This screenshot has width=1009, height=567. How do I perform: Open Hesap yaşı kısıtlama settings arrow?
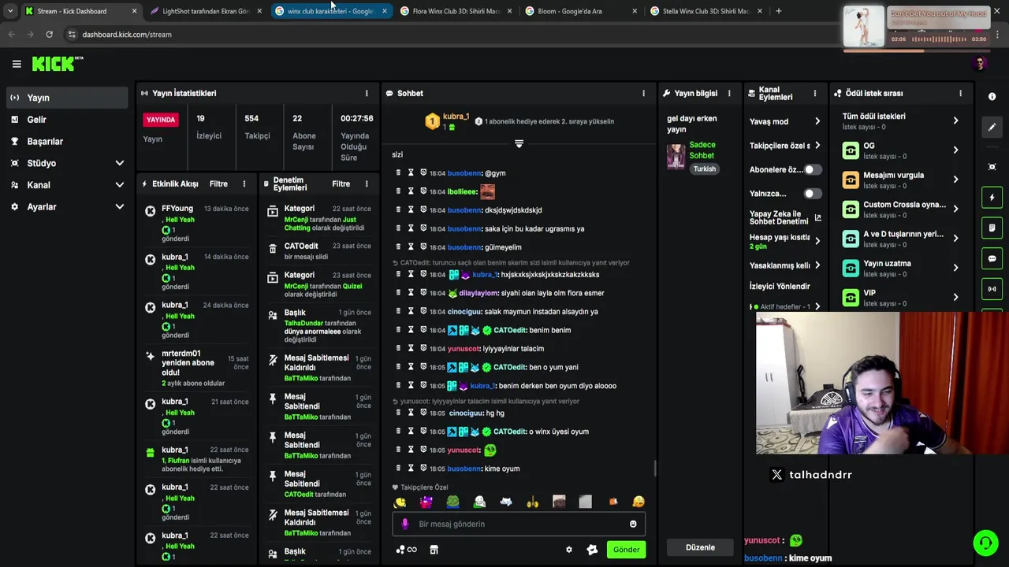click(x=817, y=241)
